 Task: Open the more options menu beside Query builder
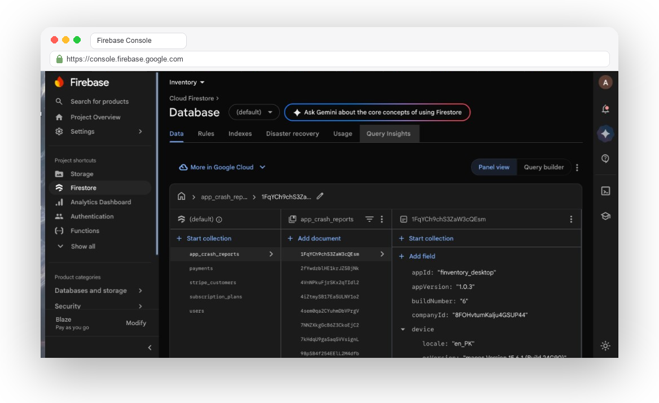577,167
